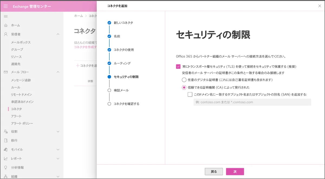Enable the SAN domain name match checkbox
This screenshot has width=325, height=179.
(190, 95)
